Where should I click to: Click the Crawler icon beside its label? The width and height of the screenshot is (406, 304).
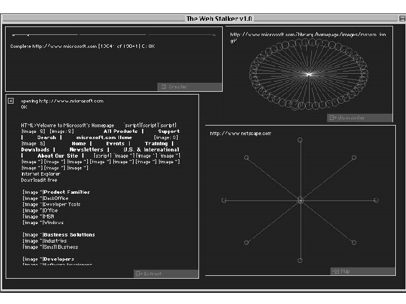pyautogui.click(x=164, y=87)
